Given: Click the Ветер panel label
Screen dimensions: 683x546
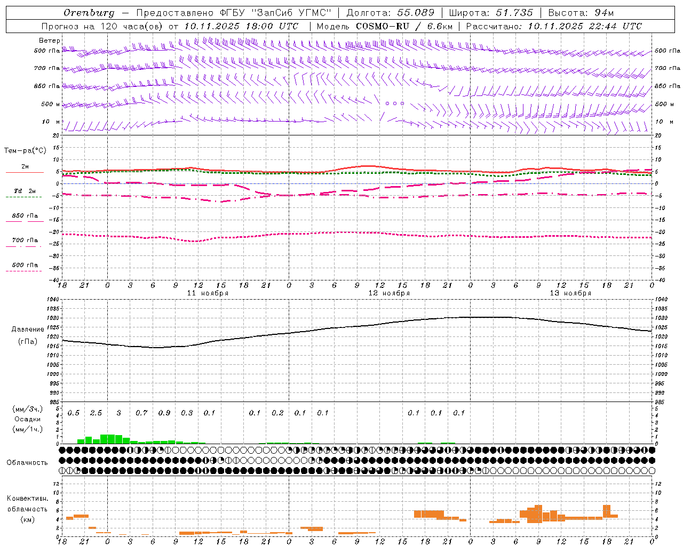Looking at the screenshot, I should point(50,41).
